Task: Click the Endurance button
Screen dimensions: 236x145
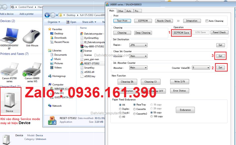Action: point(185,110)
